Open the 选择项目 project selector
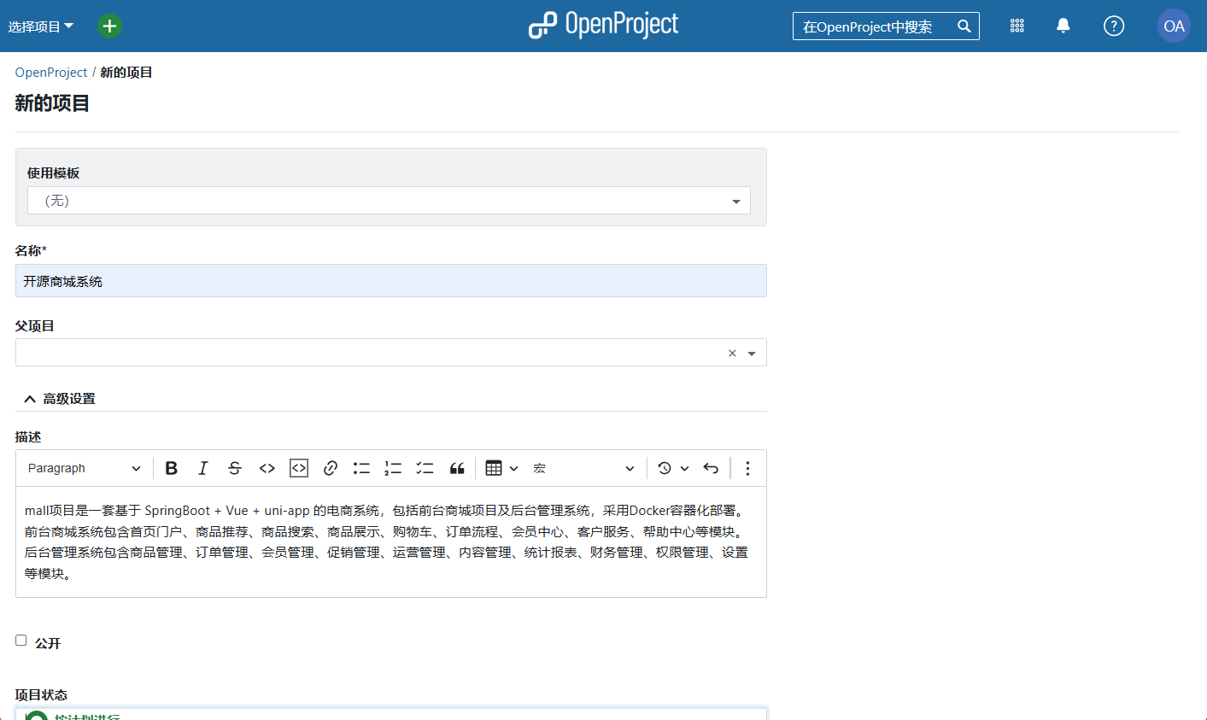 pos(41,26)
